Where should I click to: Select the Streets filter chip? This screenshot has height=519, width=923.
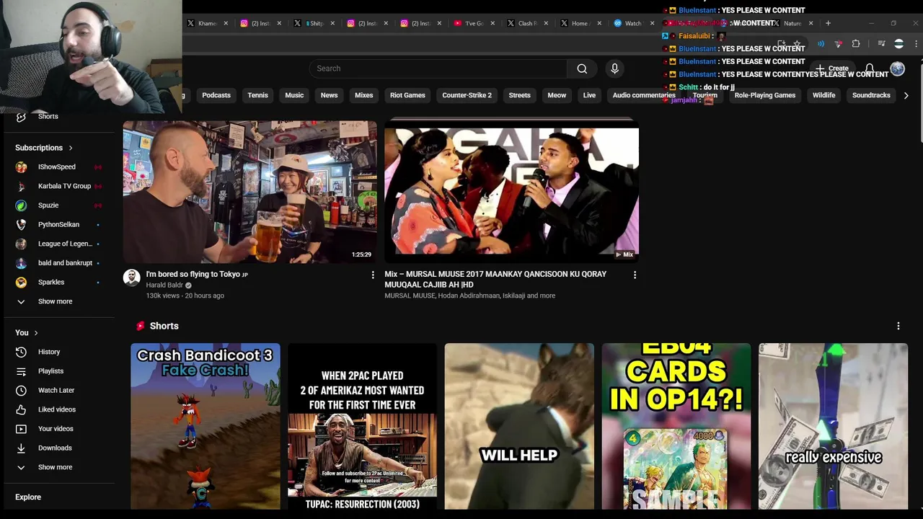(x=519, y=95)
